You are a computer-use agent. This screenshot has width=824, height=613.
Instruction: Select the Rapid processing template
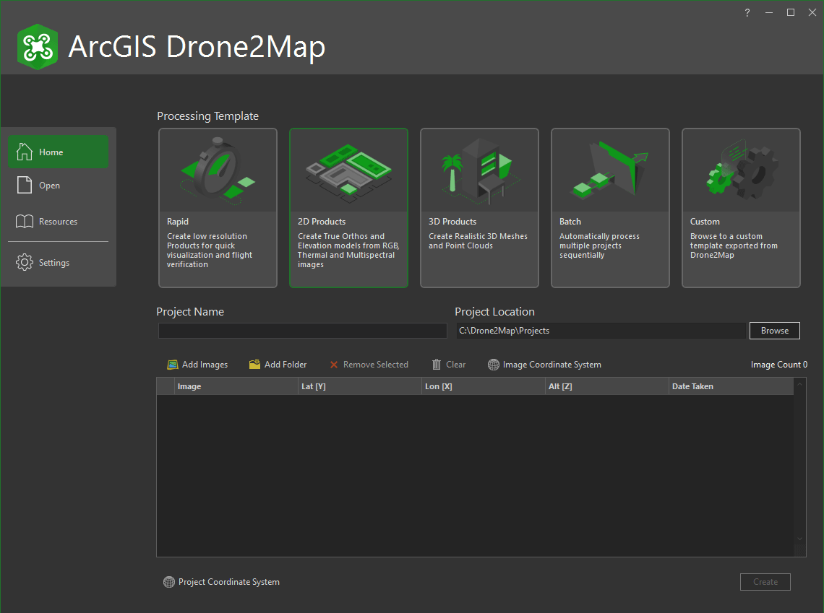pyautogui.click(x=218, y=208)
